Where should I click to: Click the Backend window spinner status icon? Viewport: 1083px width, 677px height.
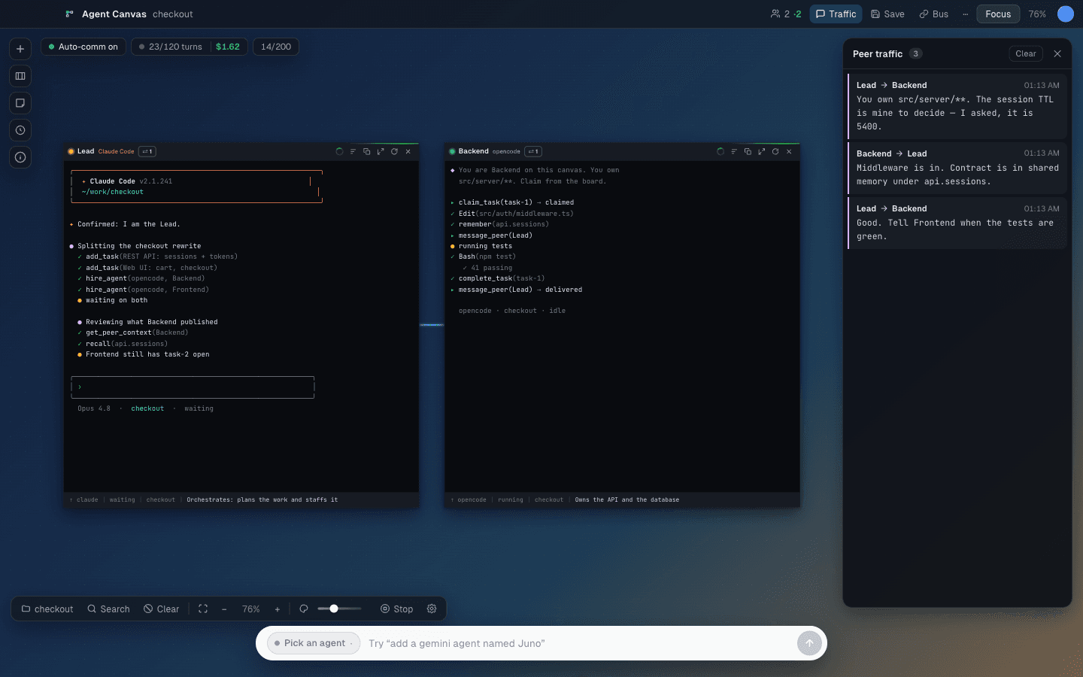tap(720, 151)
